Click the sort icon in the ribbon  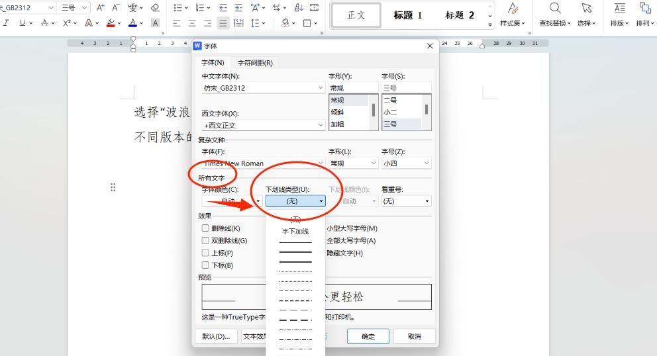coord(299,7)
